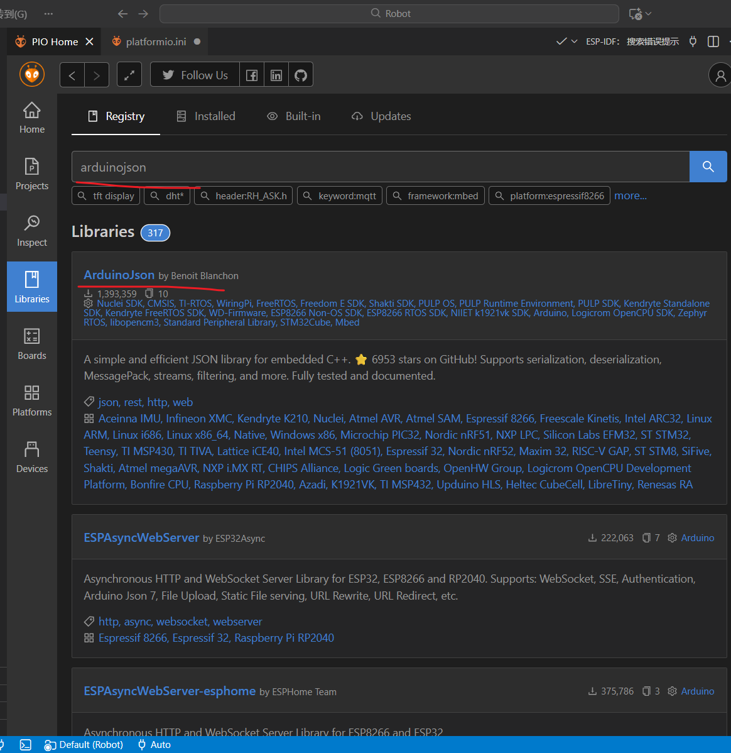Switch to the Registry tab
This screenshot has width=731, height=753.
(116, 116)
